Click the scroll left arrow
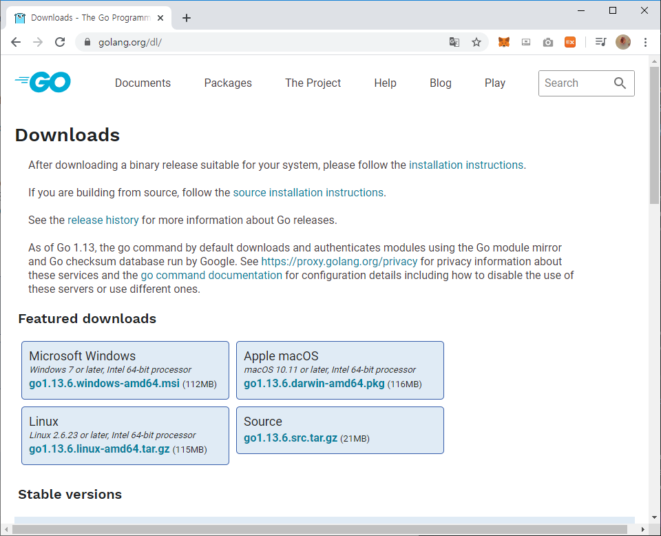Screen dimensions: 661x536 [6, 529]
